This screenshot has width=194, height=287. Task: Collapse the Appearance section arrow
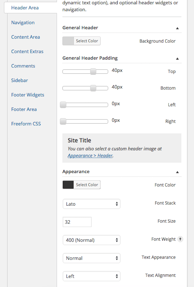(x=177, y=172)
